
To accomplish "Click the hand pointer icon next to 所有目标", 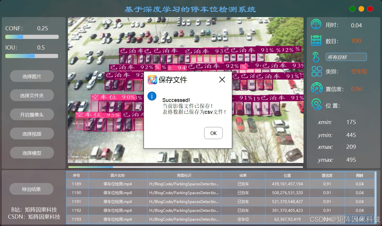I will coord(316,57).
